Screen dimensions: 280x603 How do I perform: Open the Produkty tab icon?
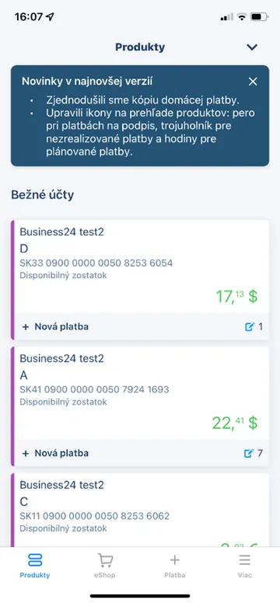[x=35, y=560]
